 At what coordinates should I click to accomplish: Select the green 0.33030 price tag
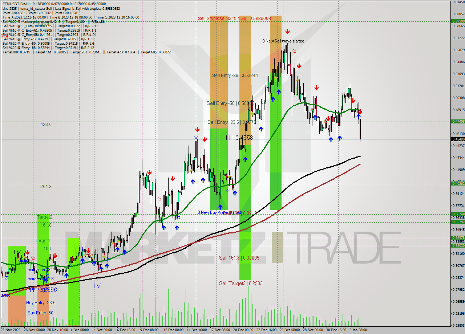(x=458, y=245)
